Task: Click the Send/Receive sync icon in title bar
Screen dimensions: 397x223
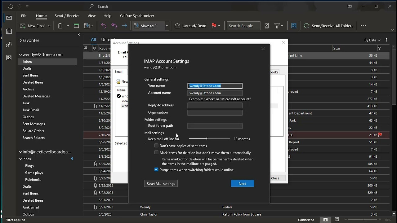Action: pyautogui.click(x=11, y=6)
